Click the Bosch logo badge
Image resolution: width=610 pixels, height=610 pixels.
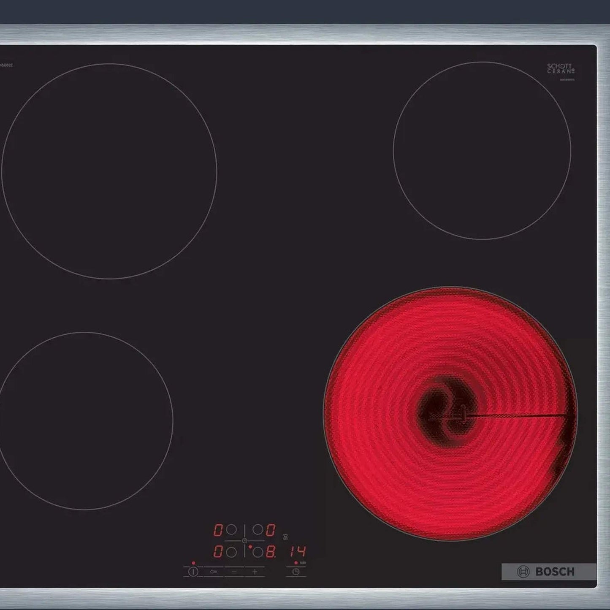point(548,572)
